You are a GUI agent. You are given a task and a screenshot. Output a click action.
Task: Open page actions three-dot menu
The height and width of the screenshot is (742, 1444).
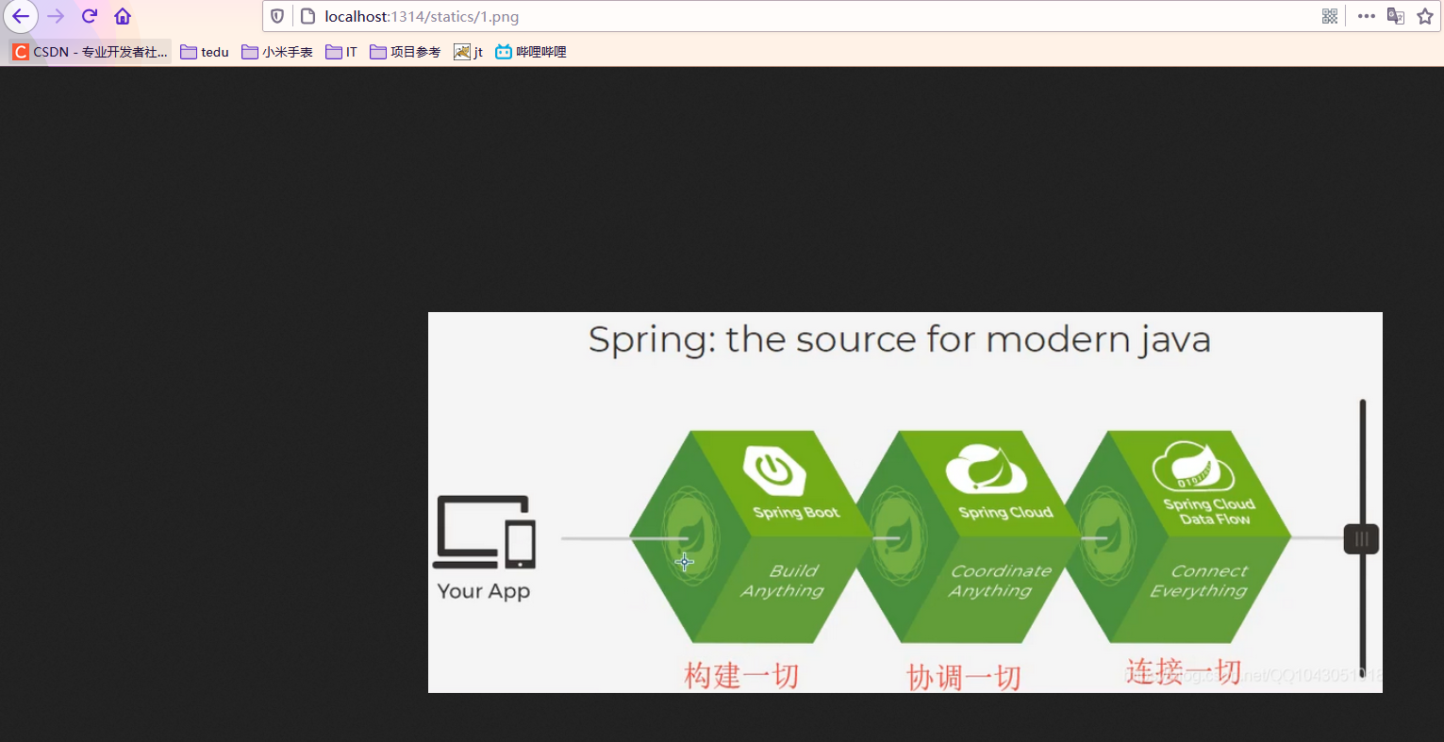point(1366,16)
